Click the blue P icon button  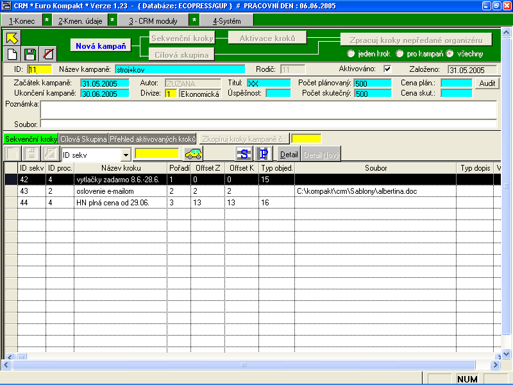[x=264, y=154]
